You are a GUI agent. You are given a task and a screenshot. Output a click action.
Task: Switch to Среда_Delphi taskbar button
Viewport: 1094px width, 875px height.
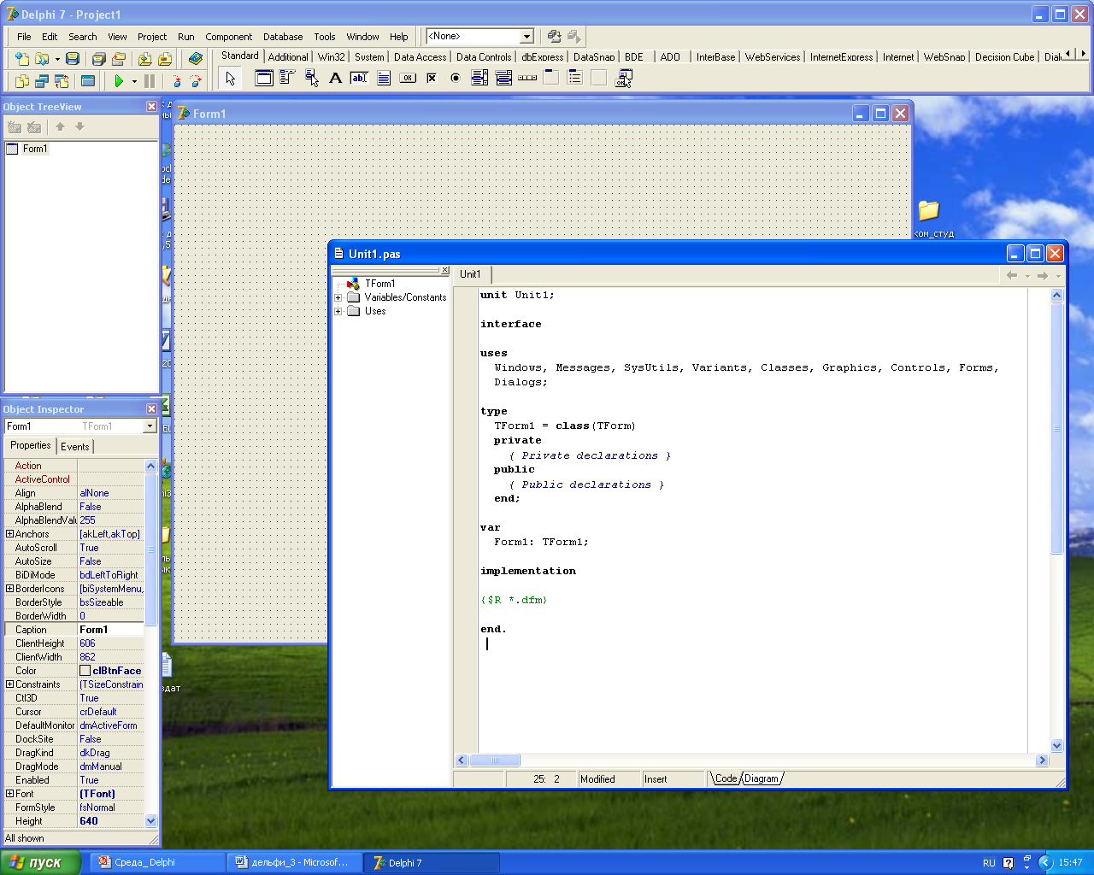tap(156, 862)
